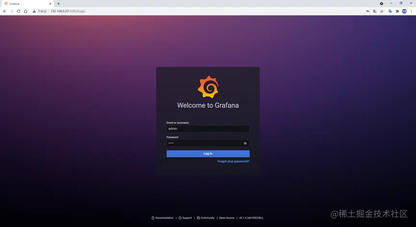416x227 pixels.
Task: Go back in browser history
Action: tap(5, 11)
